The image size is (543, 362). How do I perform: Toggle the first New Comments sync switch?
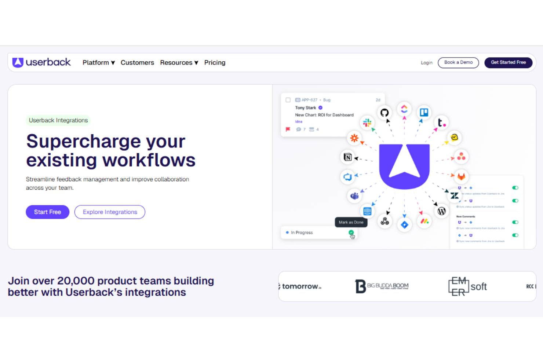click(x=515, y=222)
